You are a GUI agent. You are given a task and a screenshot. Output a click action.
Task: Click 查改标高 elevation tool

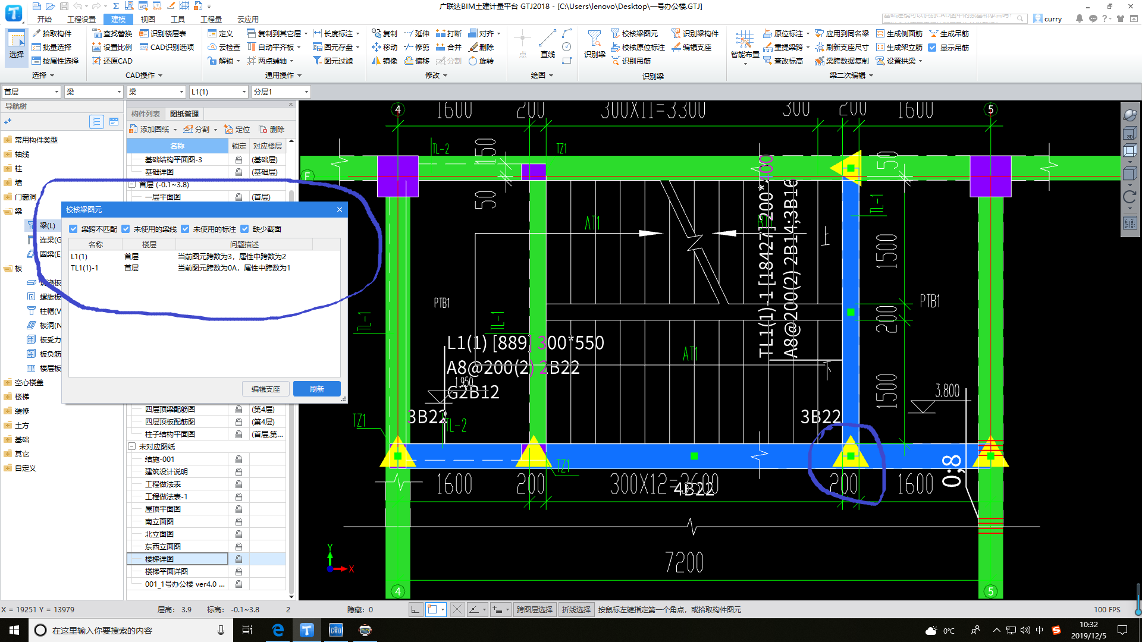783,61
